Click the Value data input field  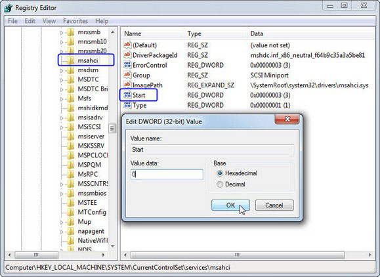[x=167, y=174]
